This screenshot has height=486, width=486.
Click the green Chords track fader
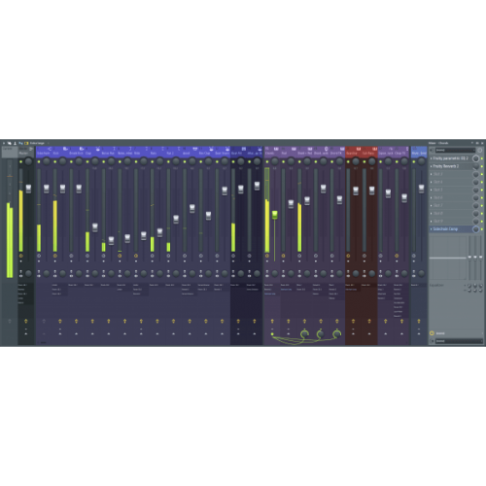coord(275,215)
